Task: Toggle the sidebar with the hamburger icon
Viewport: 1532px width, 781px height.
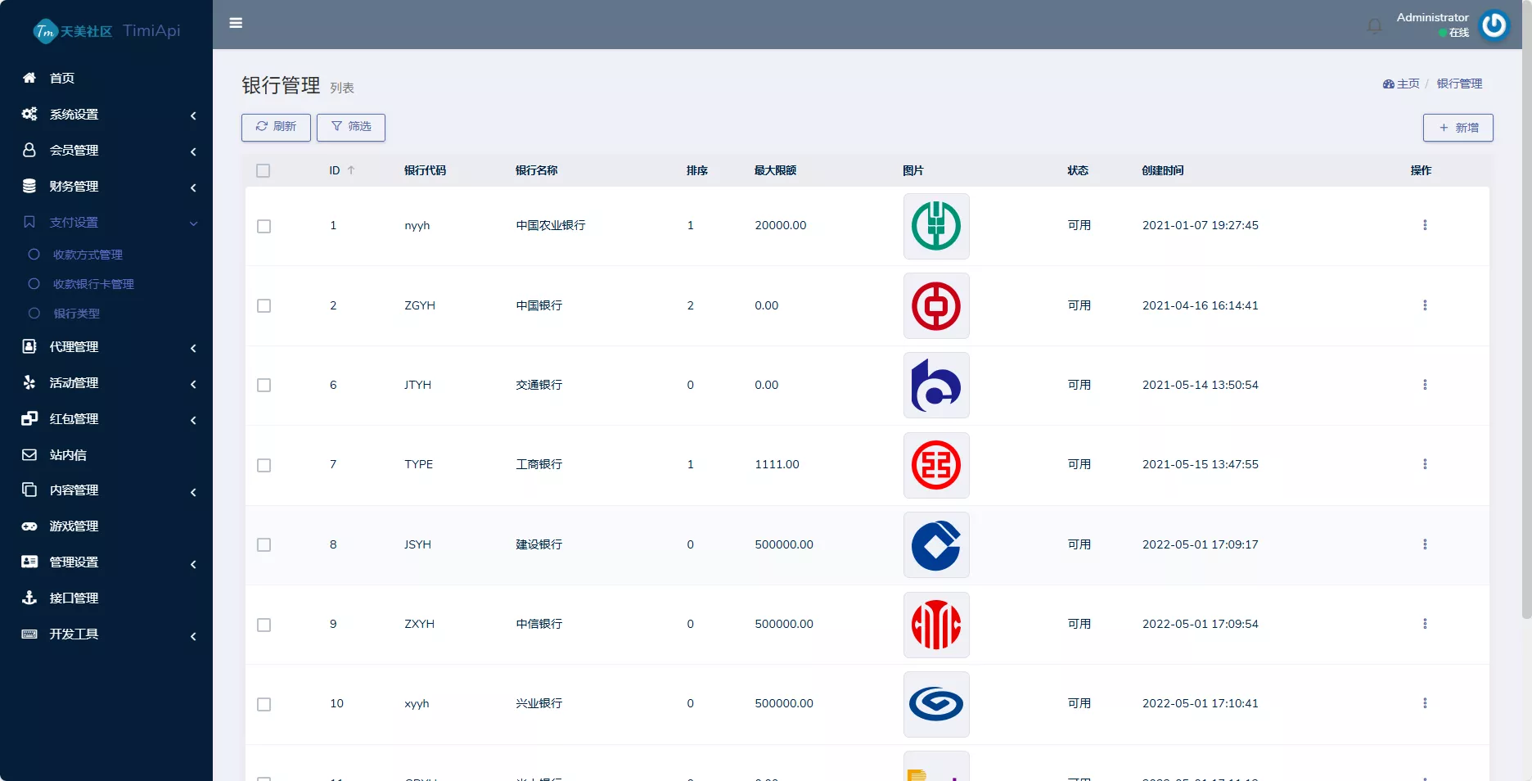Action: point(236,23)
